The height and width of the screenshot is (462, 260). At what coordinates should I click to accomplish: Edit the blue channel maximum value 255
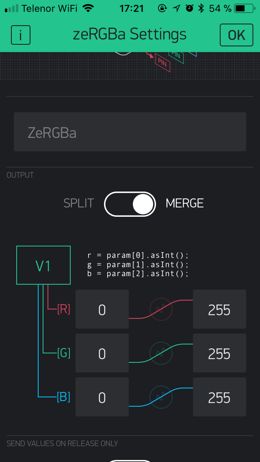[x=219, y=397]
